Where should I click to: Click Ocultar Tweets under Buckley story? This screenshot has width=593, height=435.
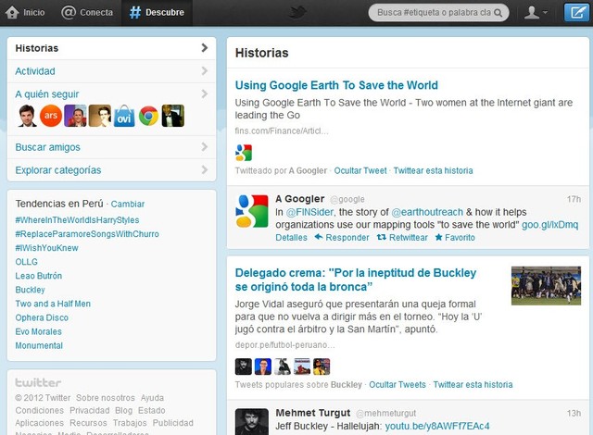(397, 385)
